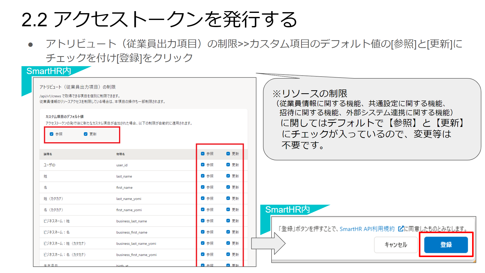
Task: Uncheck 参照 for the business_first_name row
Action: click(x=203, y=232)
